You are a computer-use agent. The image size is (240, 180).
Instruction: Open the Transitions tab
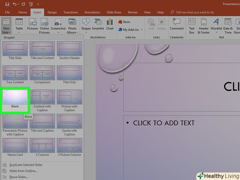pyautogui.click(x=71, y=13)
